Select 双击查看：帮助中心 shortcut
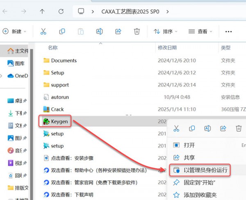246x200 pixels. click(95, 170)
